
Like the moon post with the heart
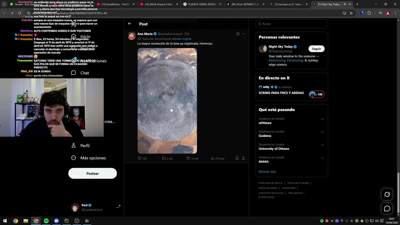(x=188, y=158)
